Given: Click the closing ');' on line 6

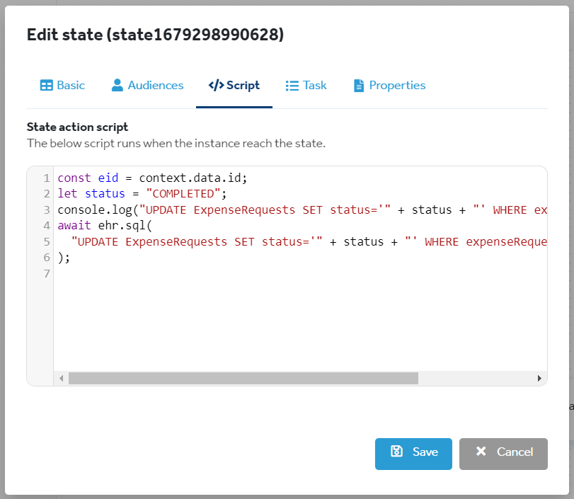Looking at the screenshot, I should (x=64, y=258).
